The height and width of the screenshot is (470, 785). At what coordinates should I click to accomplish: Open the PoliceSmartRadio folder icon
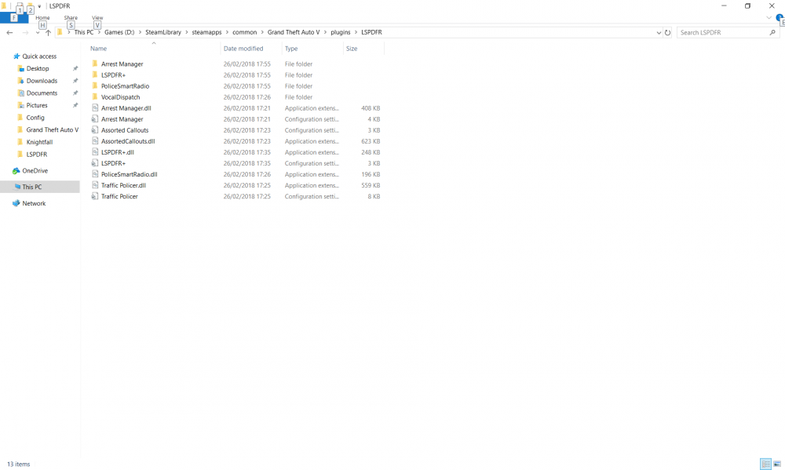[x=95, y=86]
